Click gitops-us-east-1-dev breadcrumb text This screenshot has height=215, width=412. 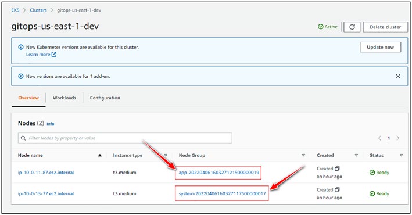(79, 10)
